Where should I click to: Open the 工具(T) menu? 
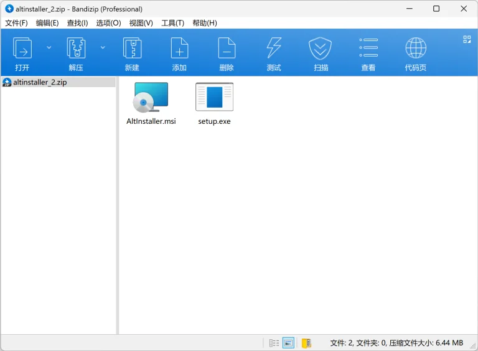(x=172, y=23)
